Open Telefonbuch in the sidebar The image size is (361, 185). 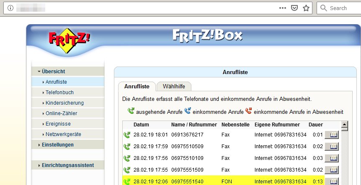(59, 92)
